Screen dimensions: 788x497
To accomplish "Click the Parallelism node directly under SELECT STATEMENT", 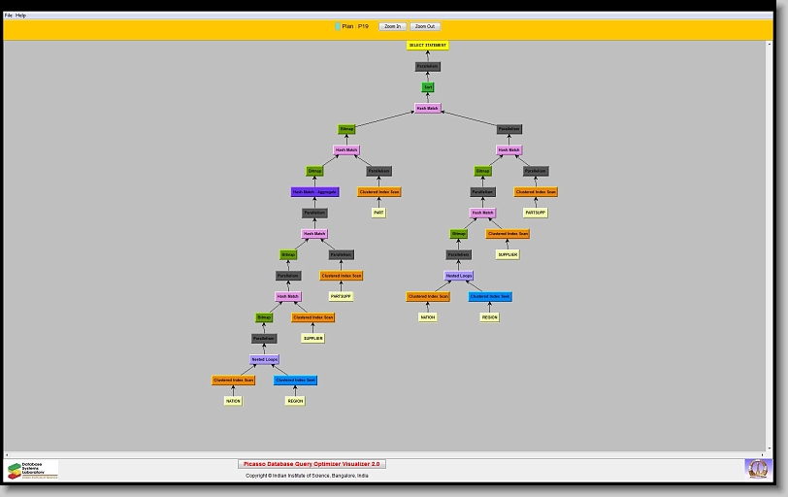I will (x=428, y=67).
